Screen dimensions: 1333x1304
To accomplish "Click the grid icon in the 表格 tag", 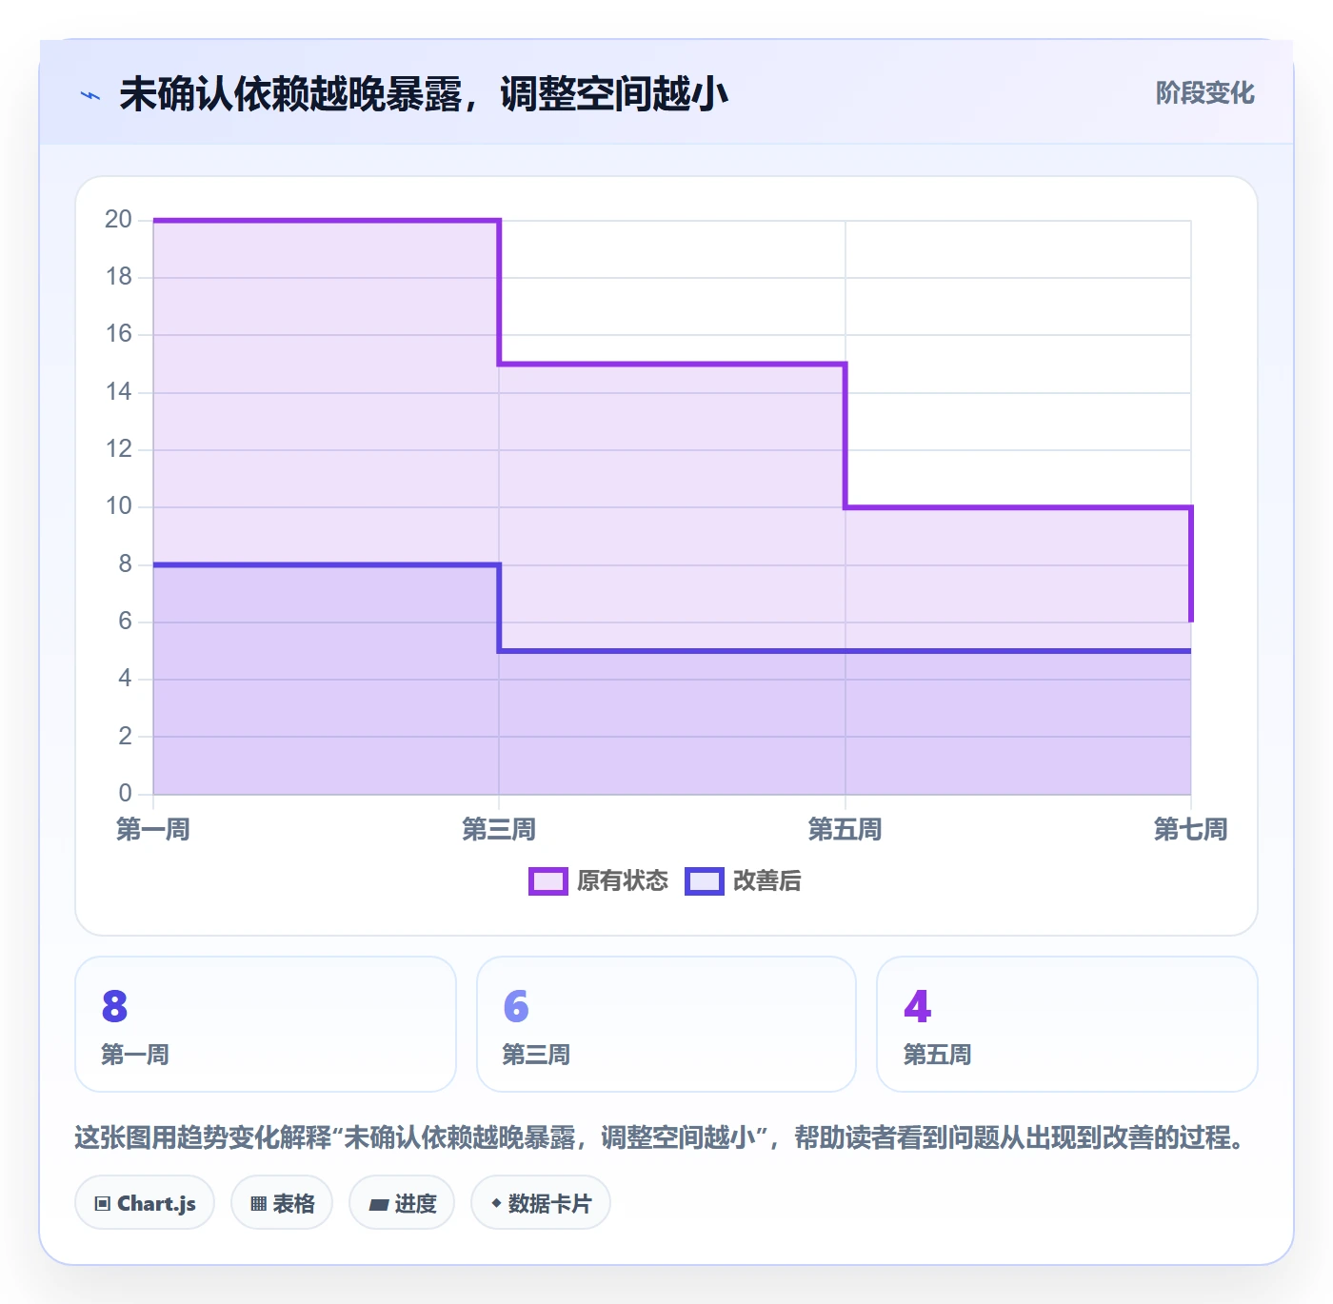I will point(258,1204).
